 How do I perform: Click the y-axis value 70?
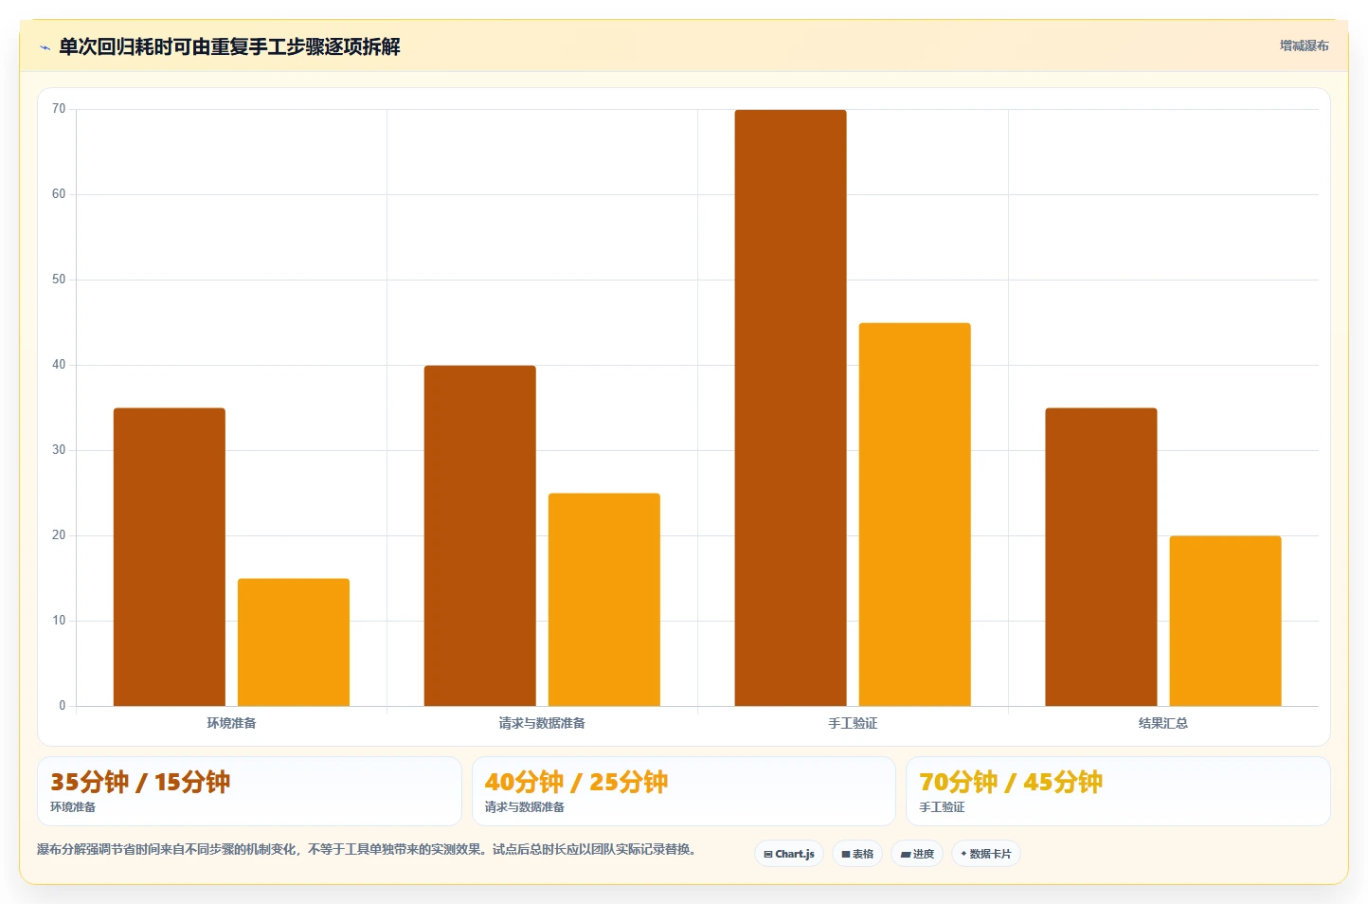(59, 109)
